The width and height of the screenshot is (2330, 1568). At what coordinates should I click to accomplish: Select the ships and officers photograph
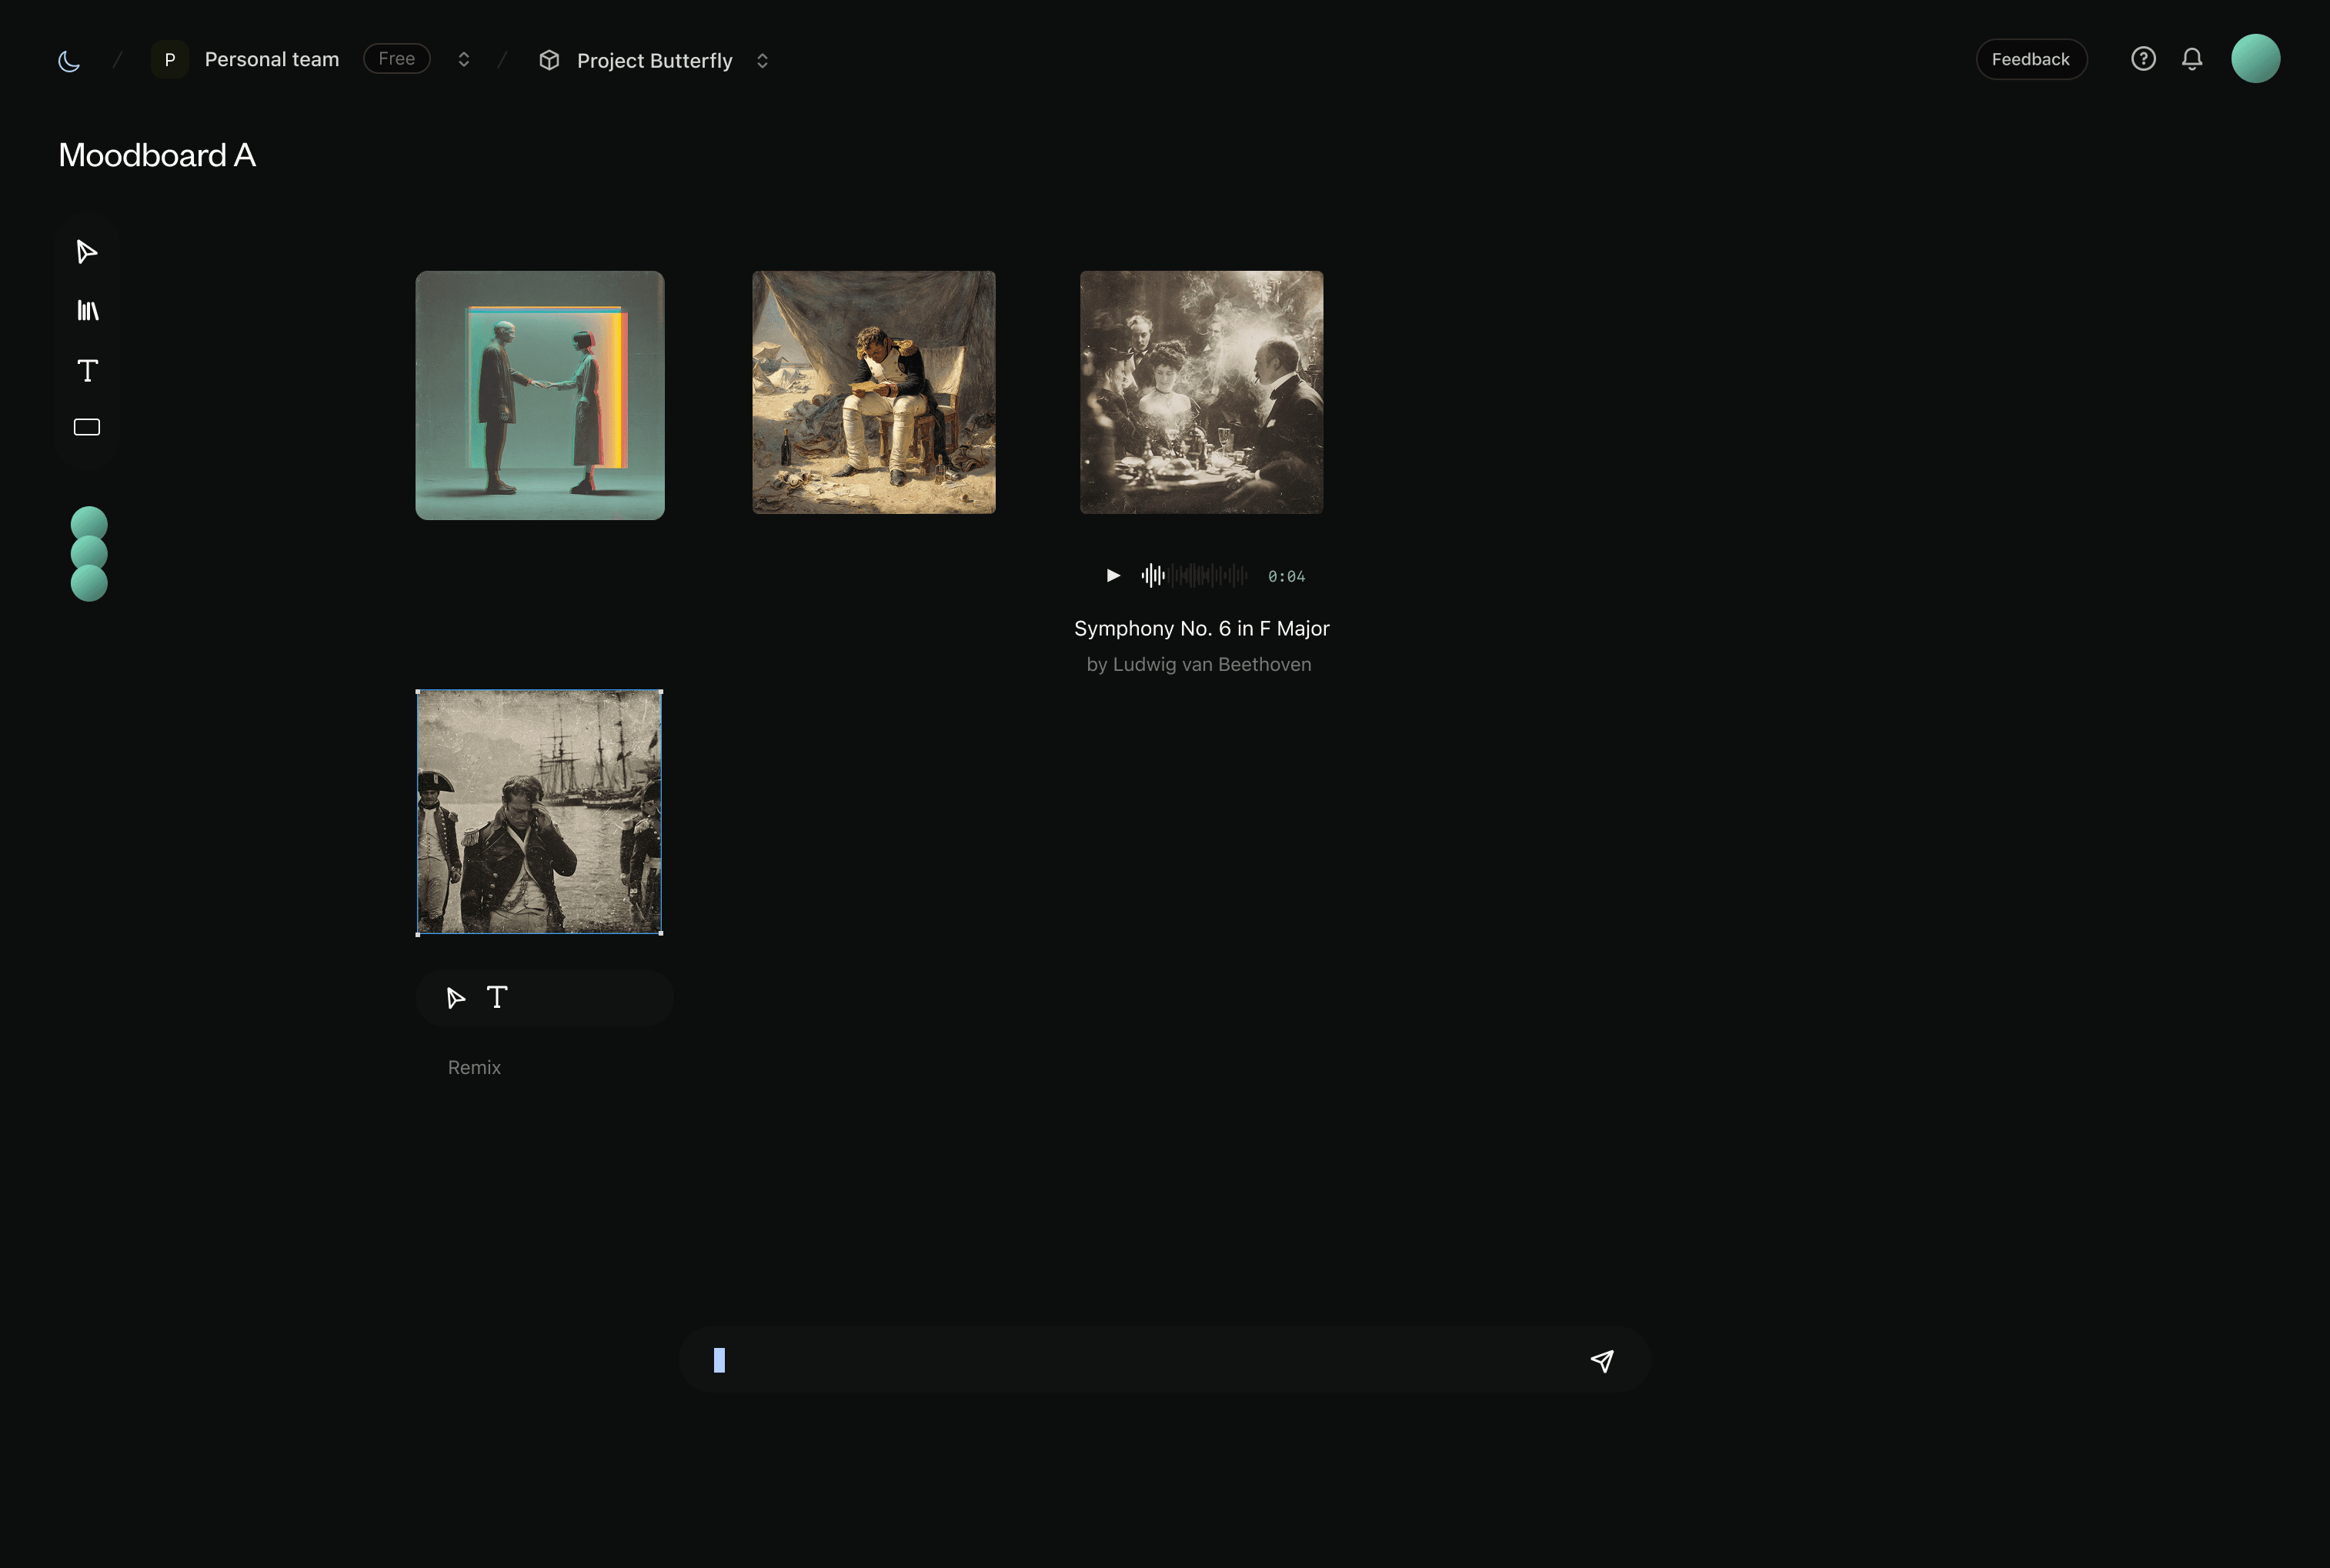(x=539, y=812)
